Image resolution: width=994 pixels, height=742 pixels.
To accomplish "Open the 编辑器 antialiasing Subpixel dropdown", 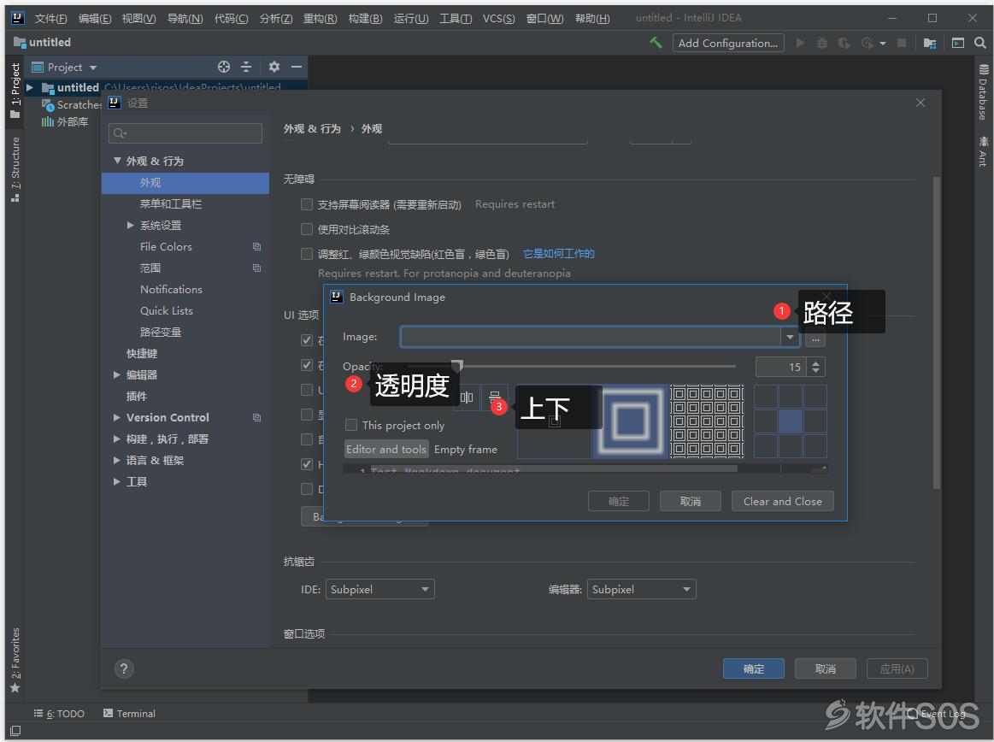I will point(642,589).
